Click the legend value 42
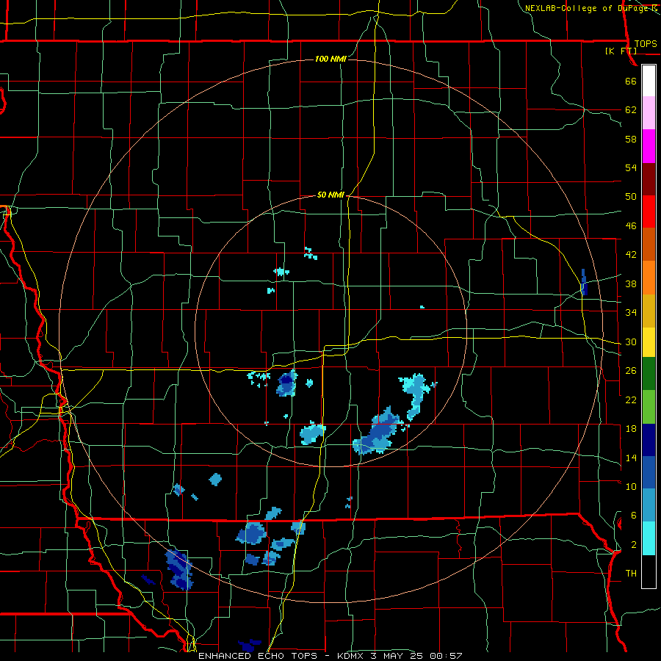This screenshot has height=661, width=661. pos(631,254)
